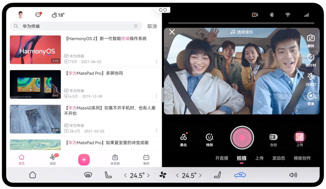This screenshot has width=326, height=189.
Task: Toggle the 闪光灯 flashlight
Action: [x=311, y=77]
